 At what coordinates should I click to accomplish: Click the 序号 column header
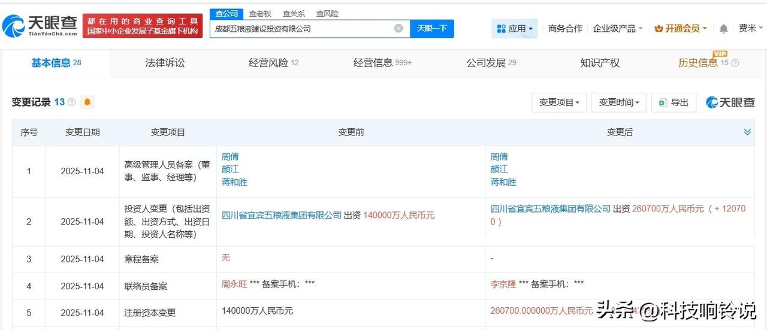(29, 132)
